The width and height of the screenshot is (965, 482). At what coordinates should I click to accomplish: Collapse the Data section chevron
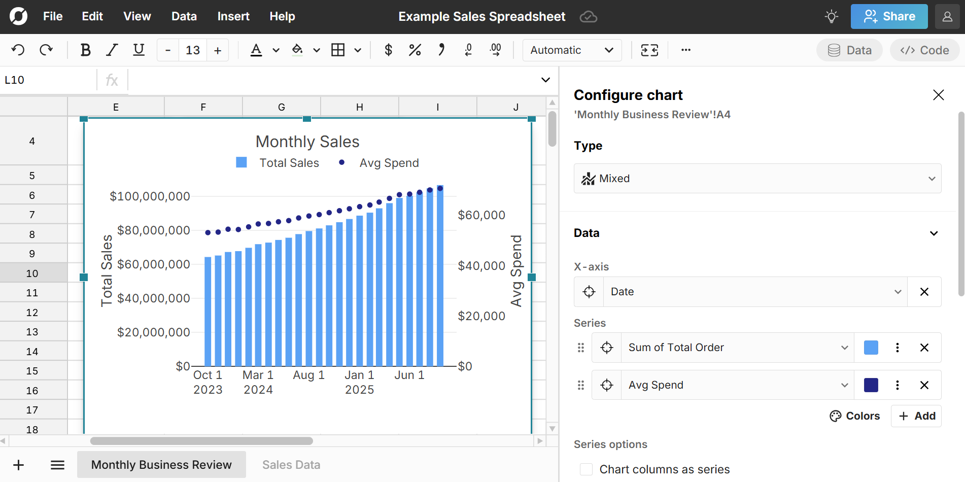pos(934,233)
